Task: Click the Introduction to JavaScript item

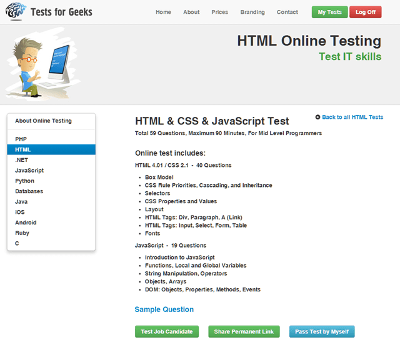Action: click(x=180, y=258)
